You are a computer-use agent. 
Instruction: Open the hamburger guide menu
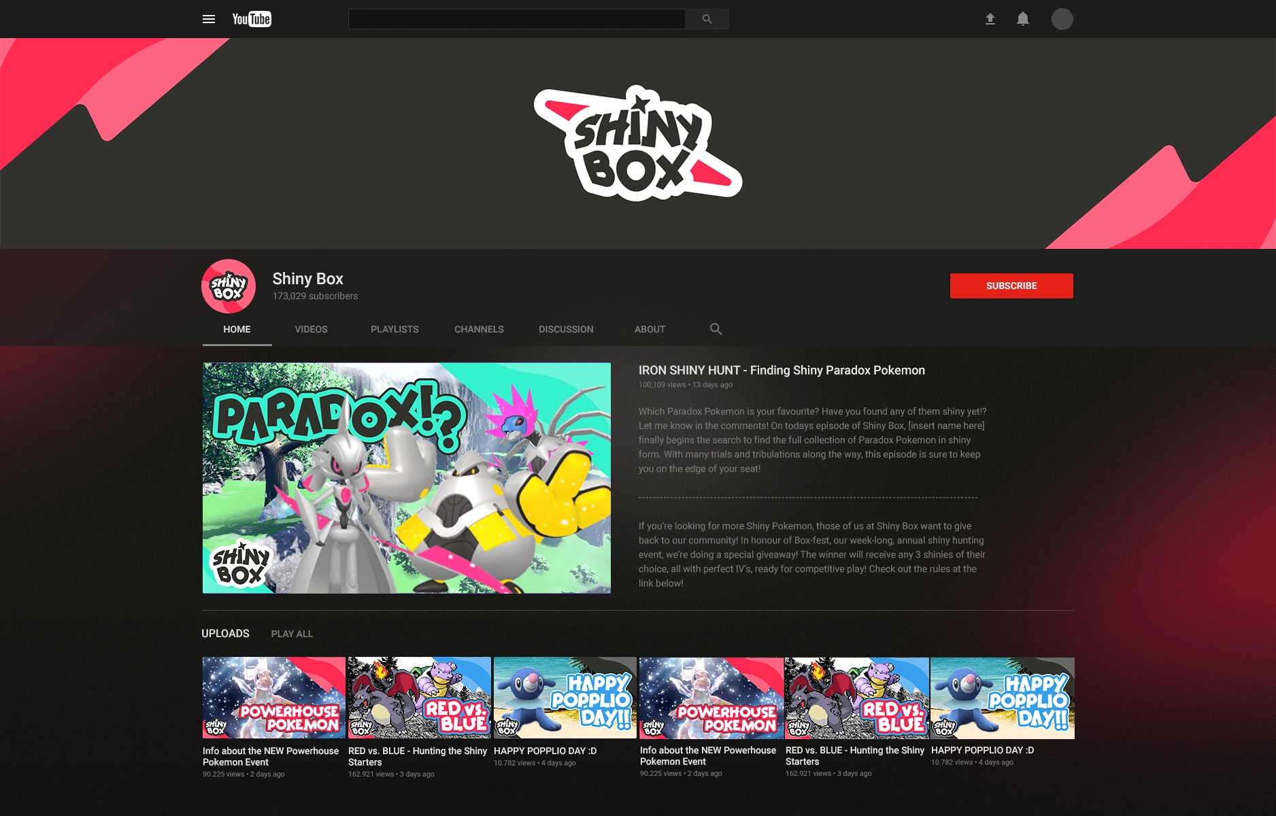coord(209,19)
